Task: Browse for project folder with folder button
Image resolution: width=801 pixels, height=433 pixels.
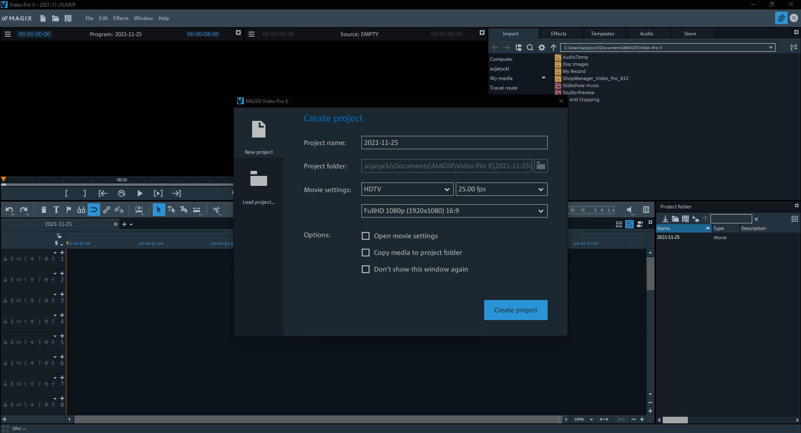Action: pyautogui.click(x=541, y=166)
